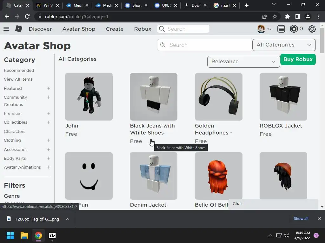Open the Roblox hamburger navigation menu

[x=6, y=29]
